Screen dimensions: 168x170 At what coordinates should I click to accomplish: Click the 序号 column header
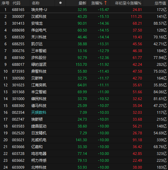click(5, 3)
